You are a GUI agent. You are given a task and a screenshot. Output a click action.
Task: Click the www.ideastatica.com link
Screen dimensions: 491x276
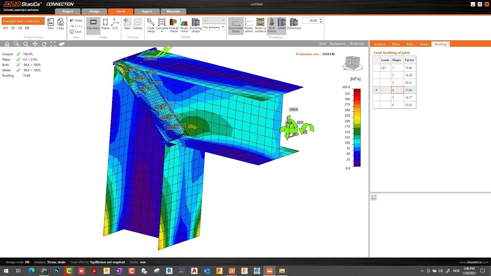(474, 262)
